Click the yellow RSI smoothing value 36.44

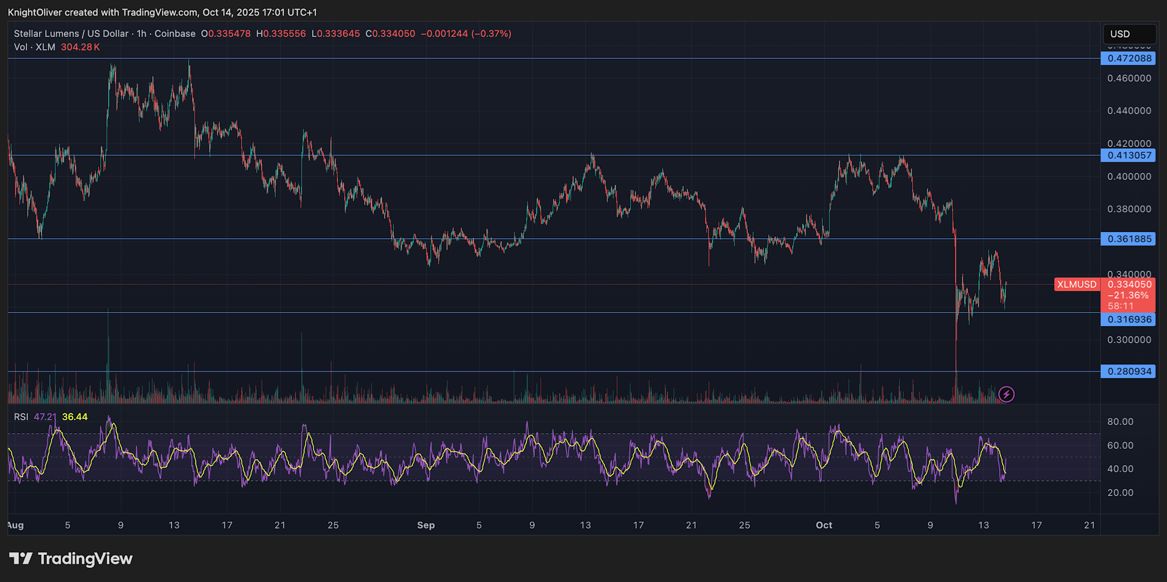coord(75,417)
